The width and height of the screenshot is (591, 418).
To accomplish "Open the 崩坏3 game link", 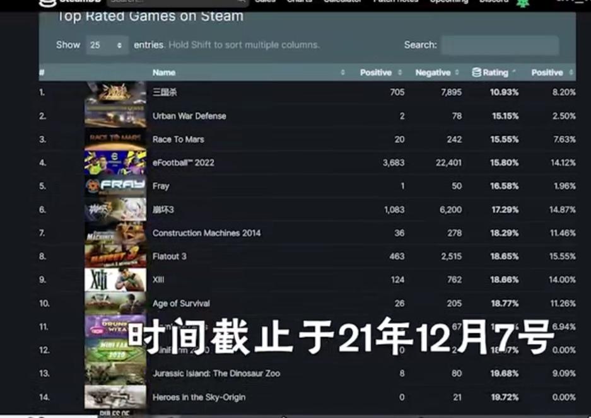I will [163, 209].
